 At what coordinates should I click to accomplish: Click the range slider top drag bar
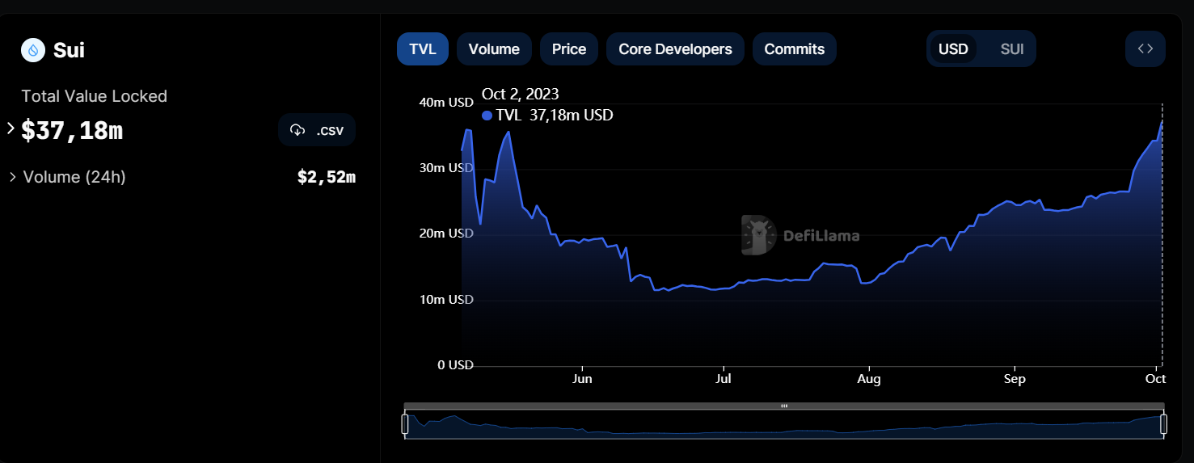(x=784, y=406)
